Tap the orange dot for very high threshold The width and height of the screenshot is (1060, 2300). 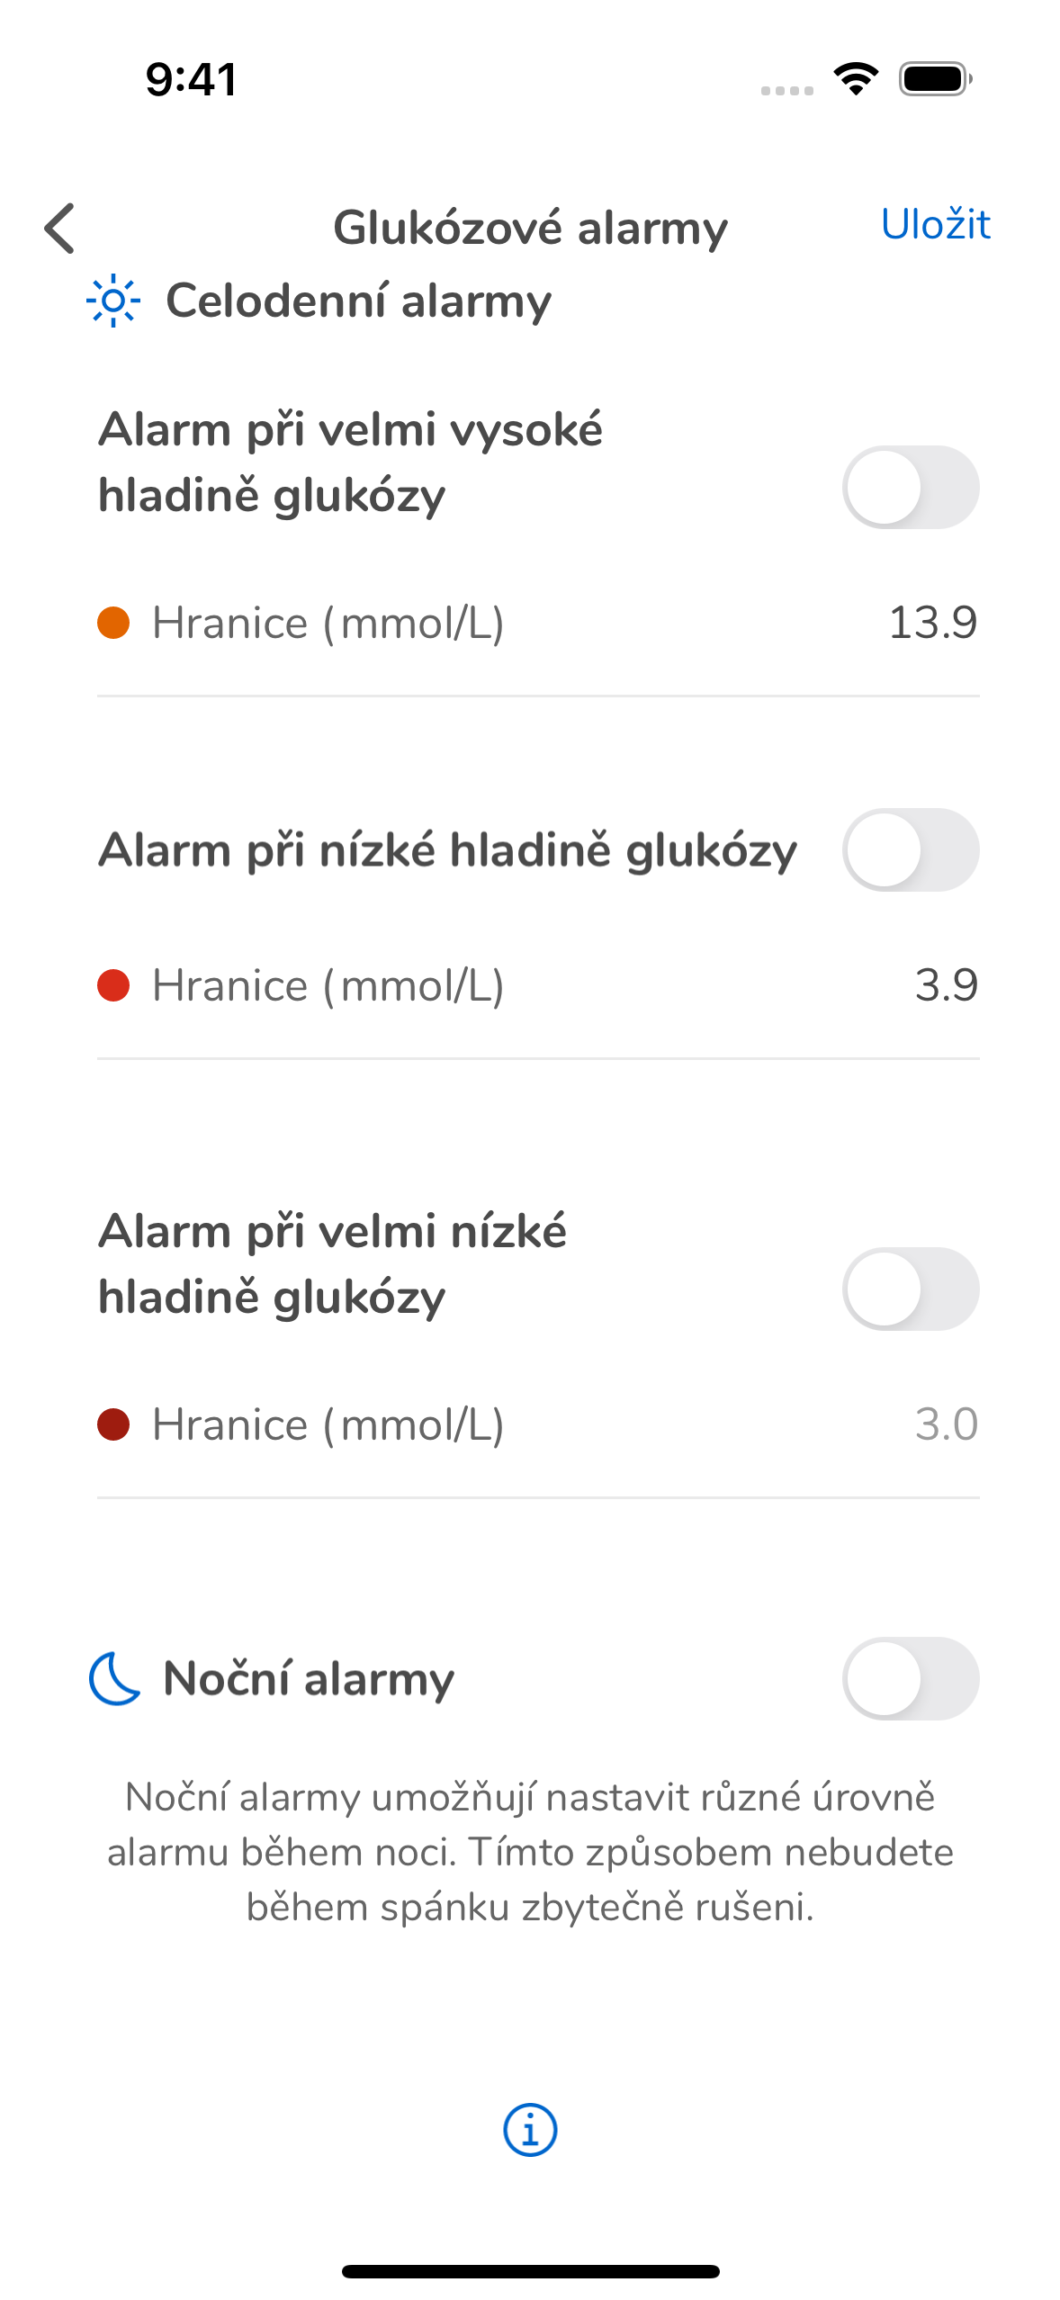tap(113, 623)
